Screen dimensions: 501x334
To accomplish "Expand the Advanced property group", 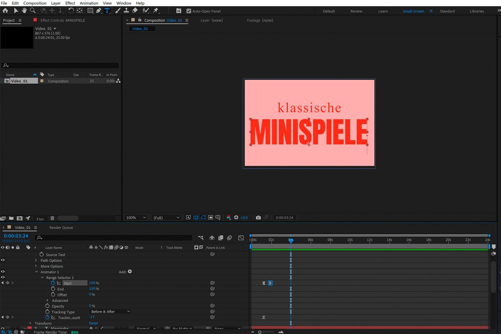I will click(x=47, y=301).
